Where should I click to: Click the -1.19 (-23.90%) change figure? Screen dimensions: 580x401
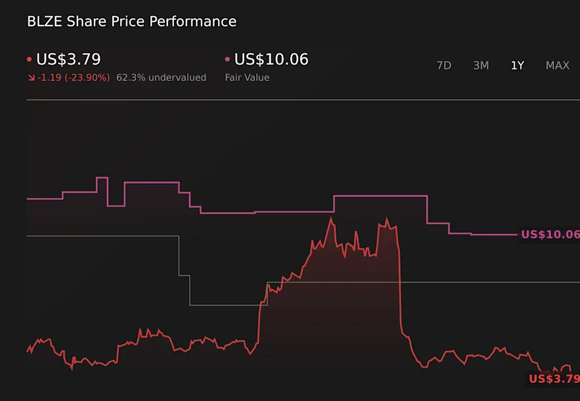(x=73, y=78)
